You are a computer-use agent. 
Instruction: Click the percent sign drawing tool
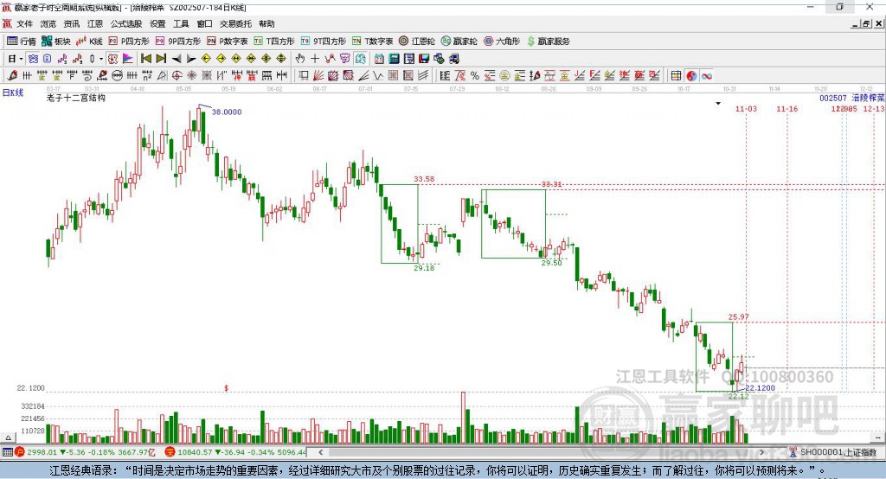pos(475,76)
